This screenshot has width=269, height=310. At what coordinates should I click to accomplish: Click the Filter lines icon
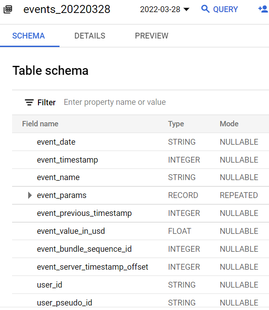click(29, 103)
